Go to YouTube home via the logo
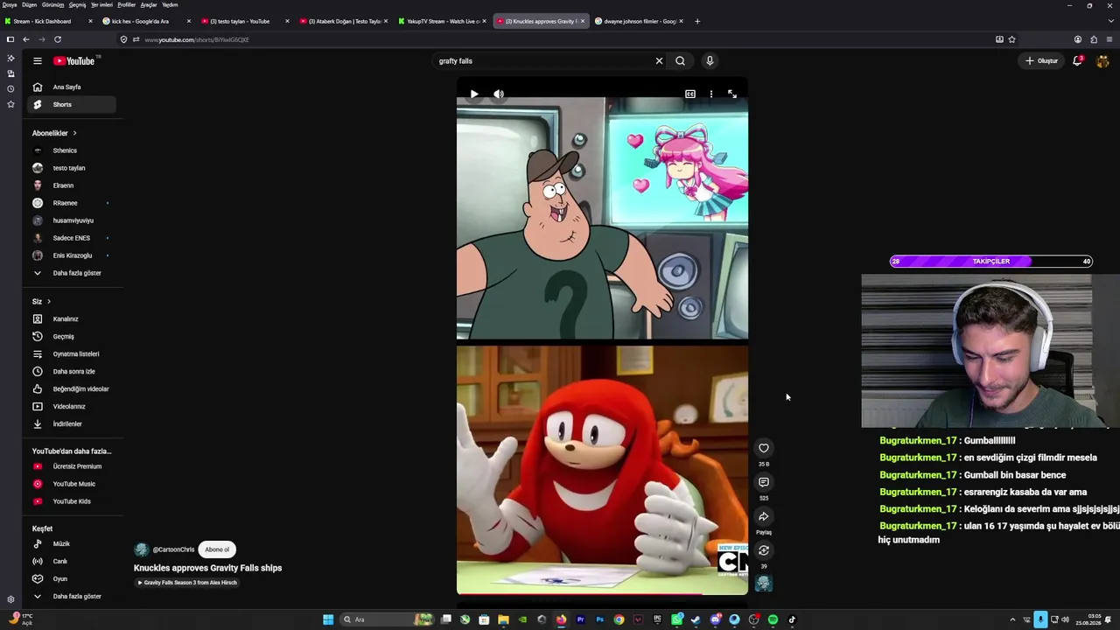This screenshot has height=630, width=1120. point(74,60)
